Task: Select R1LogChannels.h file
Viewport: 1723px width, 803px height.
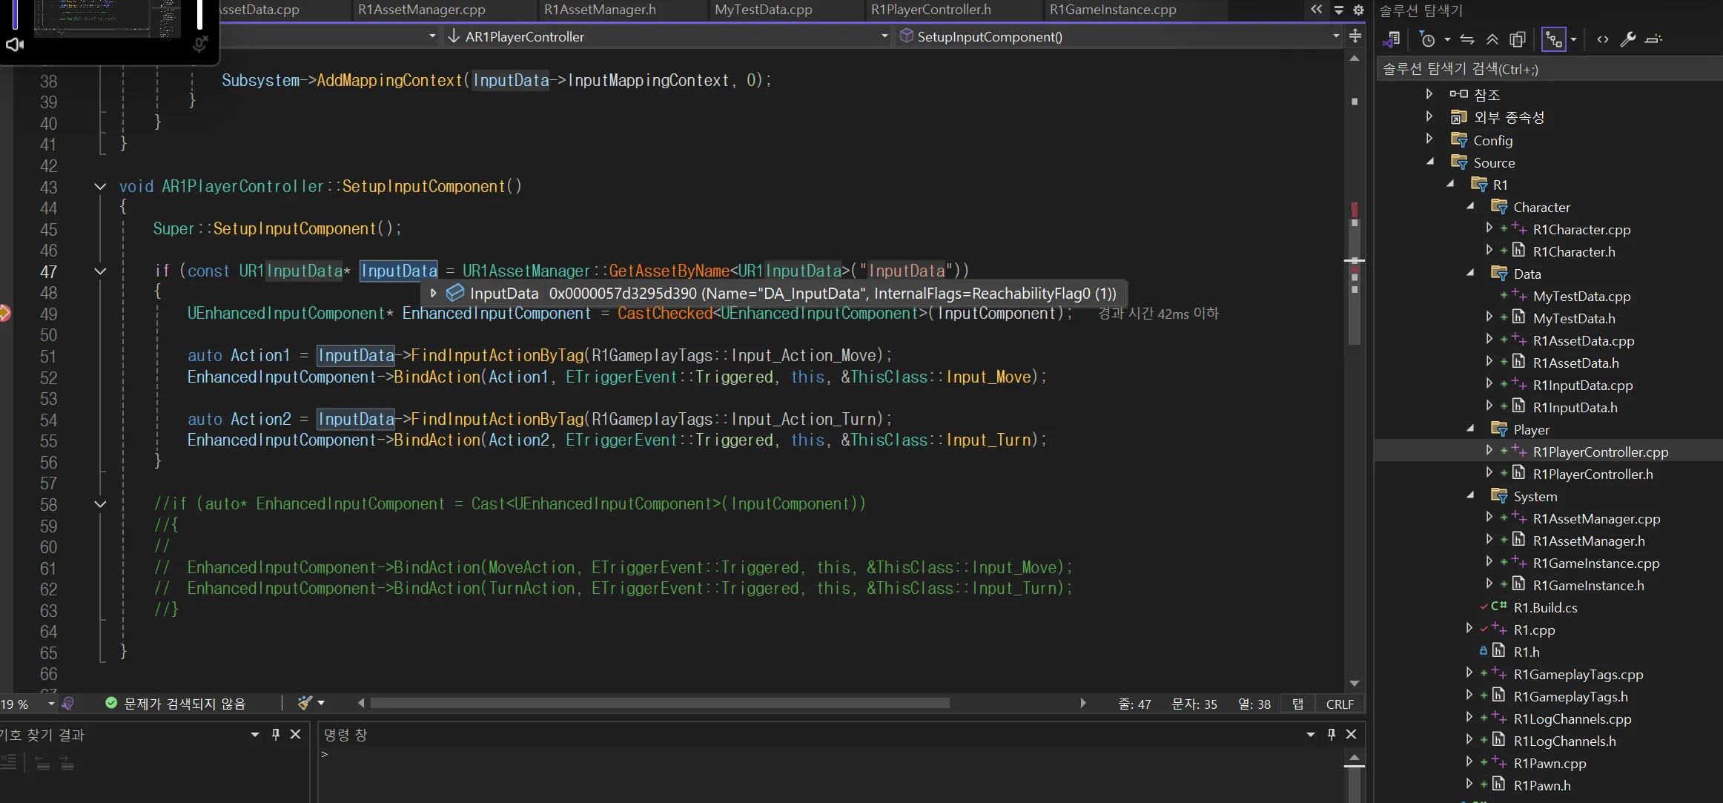Action: point(1564,741)
